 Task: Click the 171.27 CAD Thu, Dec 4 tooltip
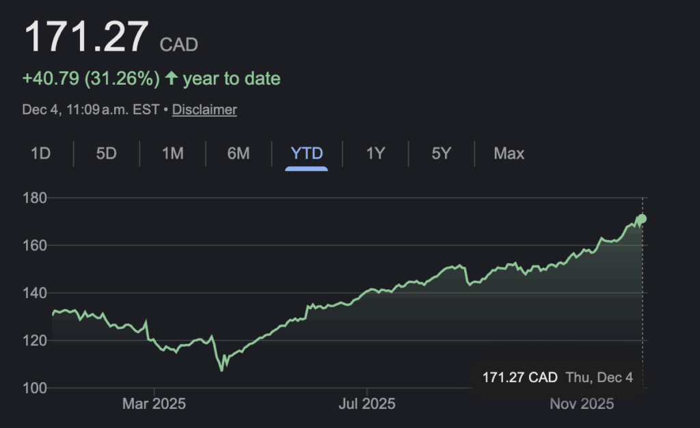point(557,377)
